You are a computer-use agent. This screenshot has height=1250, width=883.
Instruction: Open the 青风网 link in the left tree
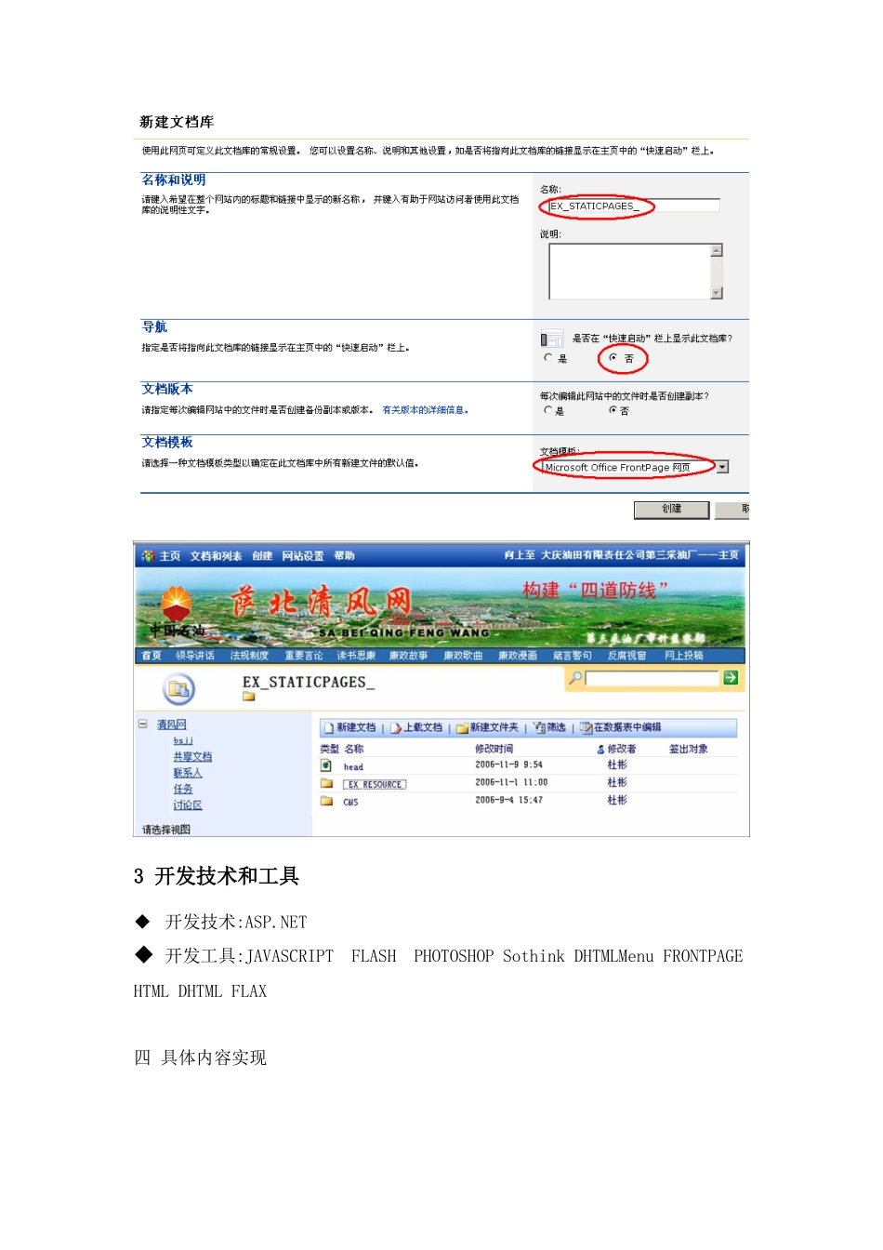pos(172,725)
